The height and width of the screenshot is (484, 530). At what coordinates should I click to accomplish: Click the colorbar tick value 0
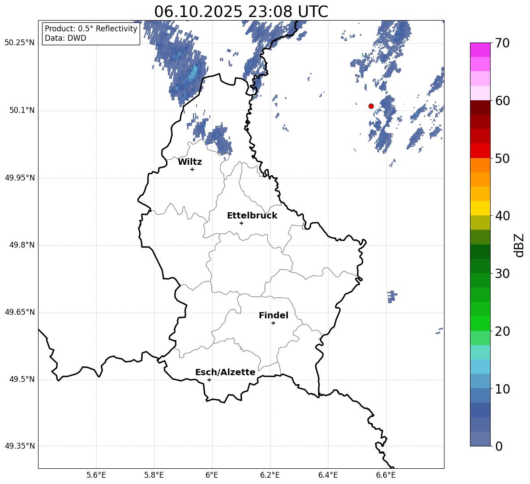[499, 446]
